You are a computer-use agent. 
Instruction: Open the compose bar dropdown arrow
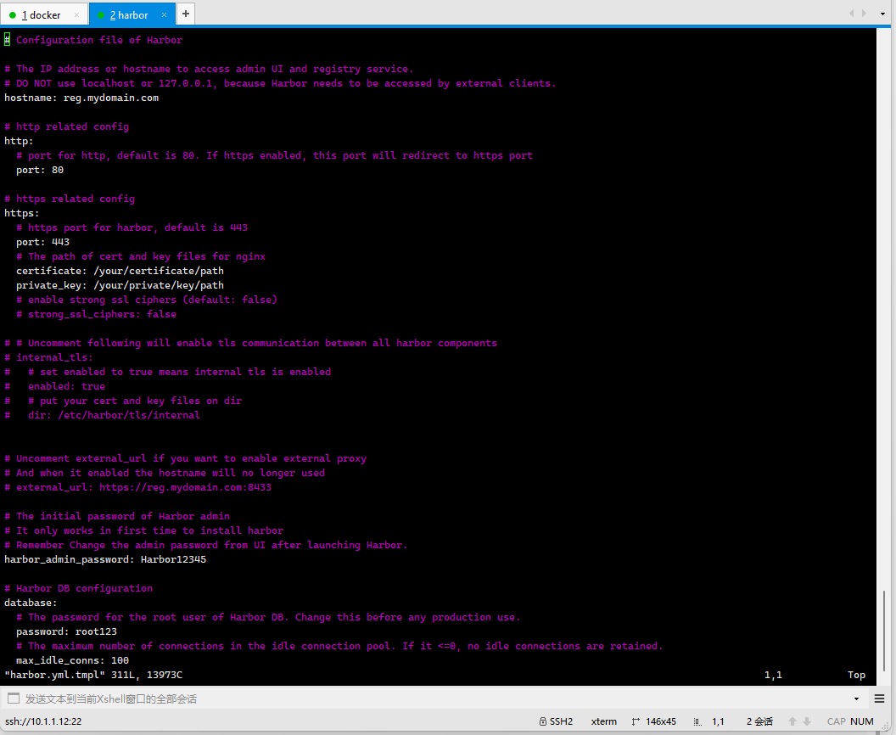(856, 699)
